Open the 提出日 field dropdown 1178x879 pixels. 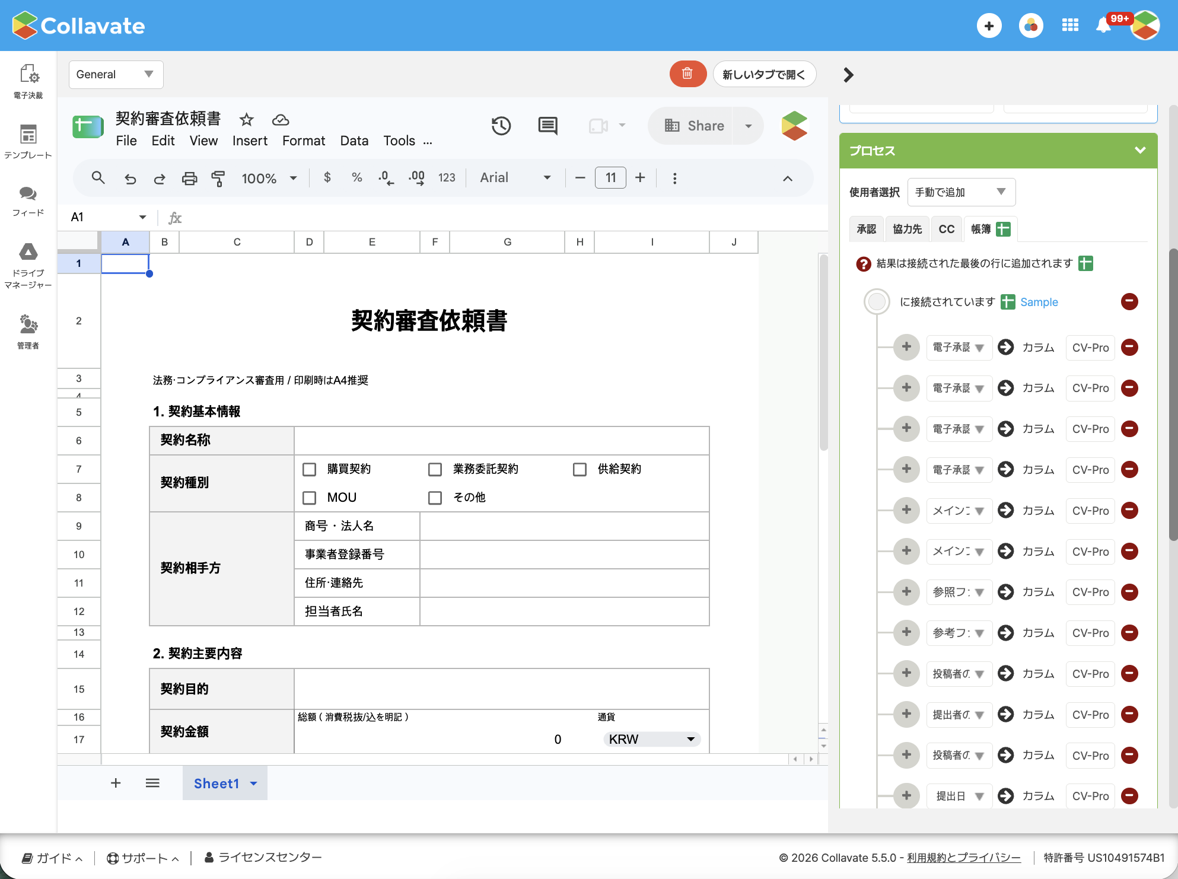[959, 796]
